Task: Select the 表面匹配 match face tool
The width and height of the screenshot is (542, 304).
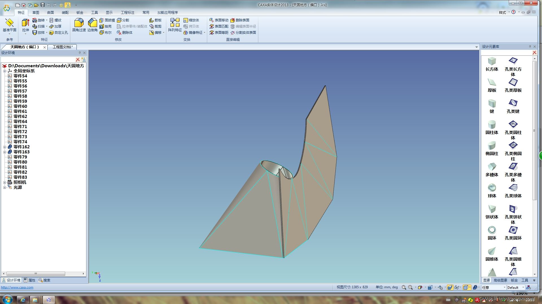Action: pos(219,26)
